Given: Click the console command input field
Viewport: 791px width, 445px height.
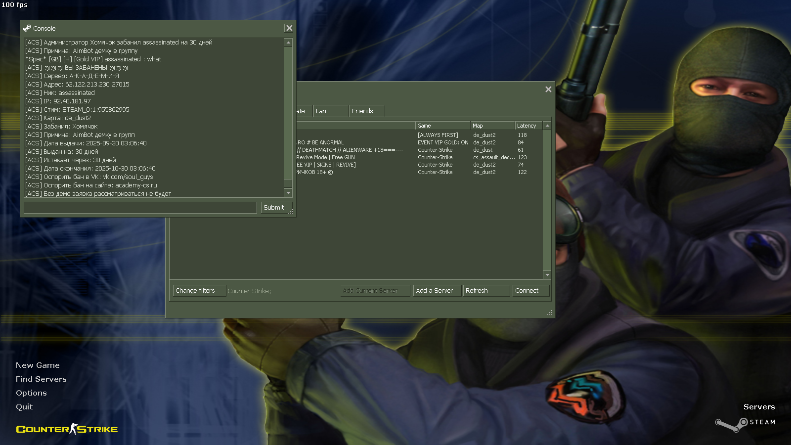Looking at the screenshot, I should pos(140,208).
